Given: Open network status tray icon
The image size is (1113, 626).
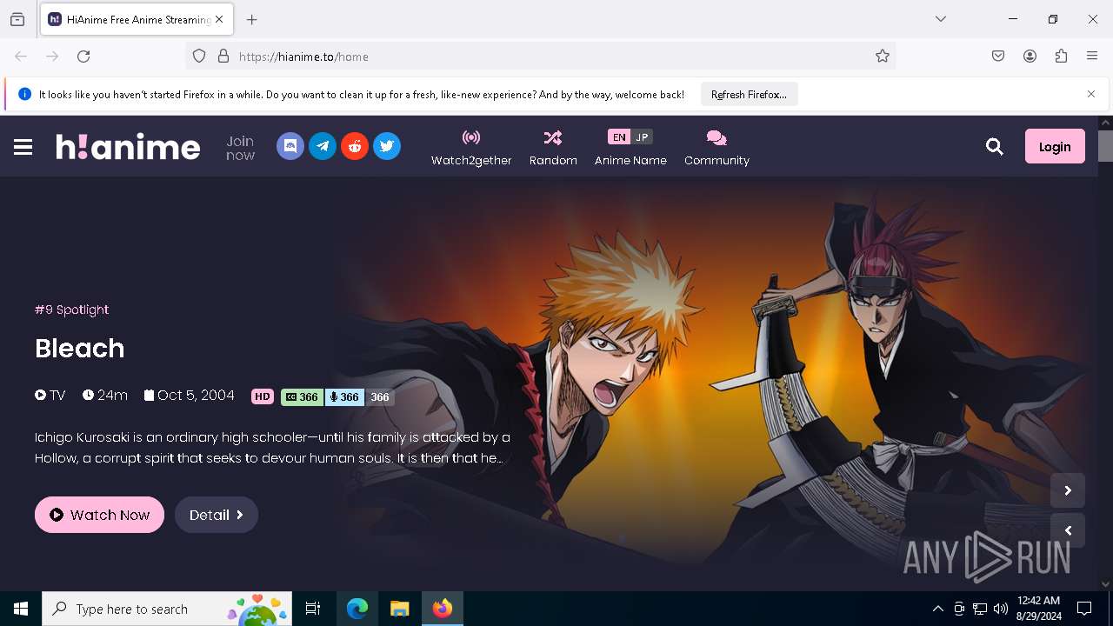Looking at the screenshot, I should tap(980, 609).
